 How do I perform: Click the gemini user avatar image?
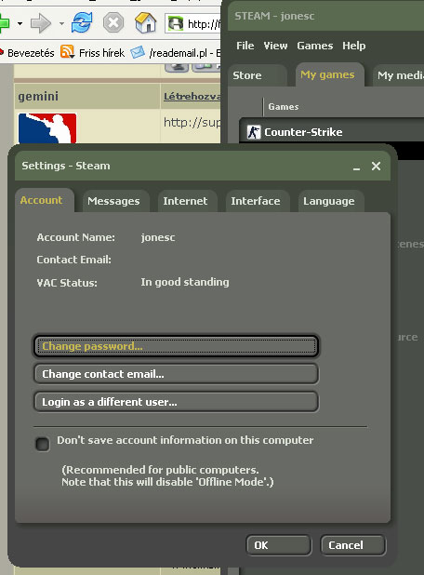click(x=47, y=128)
